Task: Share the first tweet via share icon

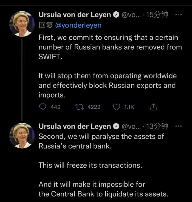Action: pos(153,107)
